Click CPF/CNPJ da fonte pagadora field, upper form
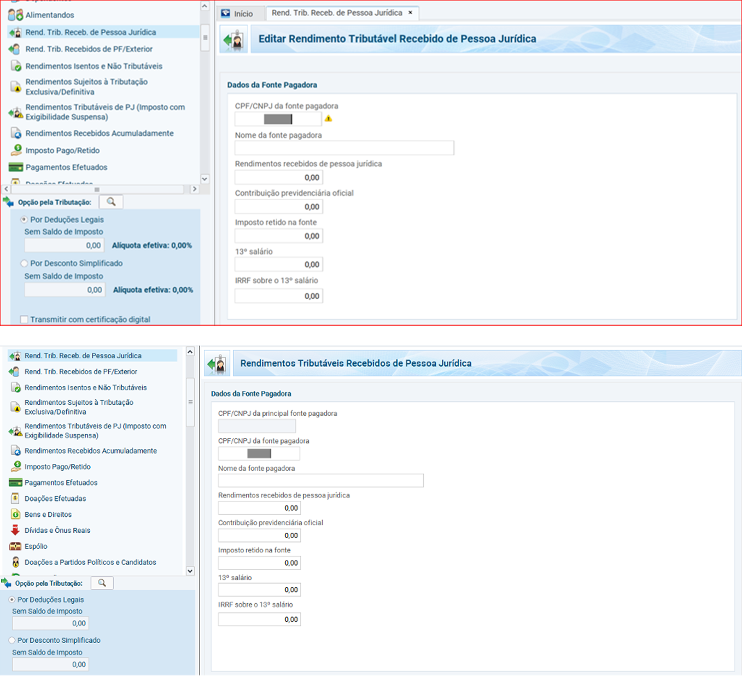The height and width of the screenshot is (676, 742). click(278, 119)
